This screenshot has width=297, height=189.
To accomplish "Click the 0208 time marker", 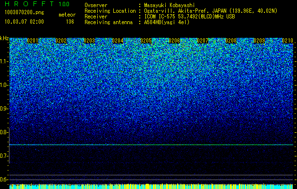I will [231, 41].
